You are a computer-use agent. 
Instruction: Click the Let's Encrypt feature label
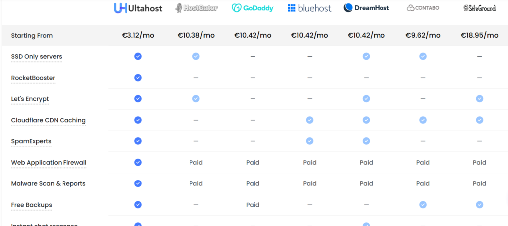[30, 99]
